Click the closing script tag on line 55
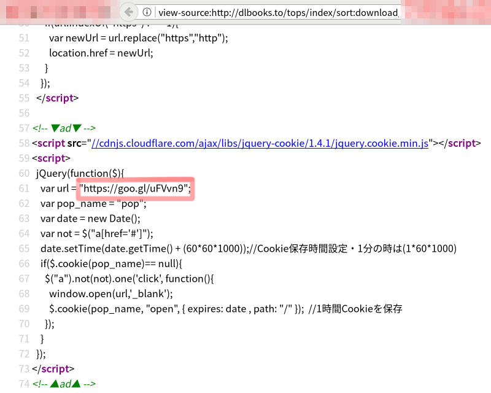Viewport: 491px width, 393px height. tap(57, 98)
